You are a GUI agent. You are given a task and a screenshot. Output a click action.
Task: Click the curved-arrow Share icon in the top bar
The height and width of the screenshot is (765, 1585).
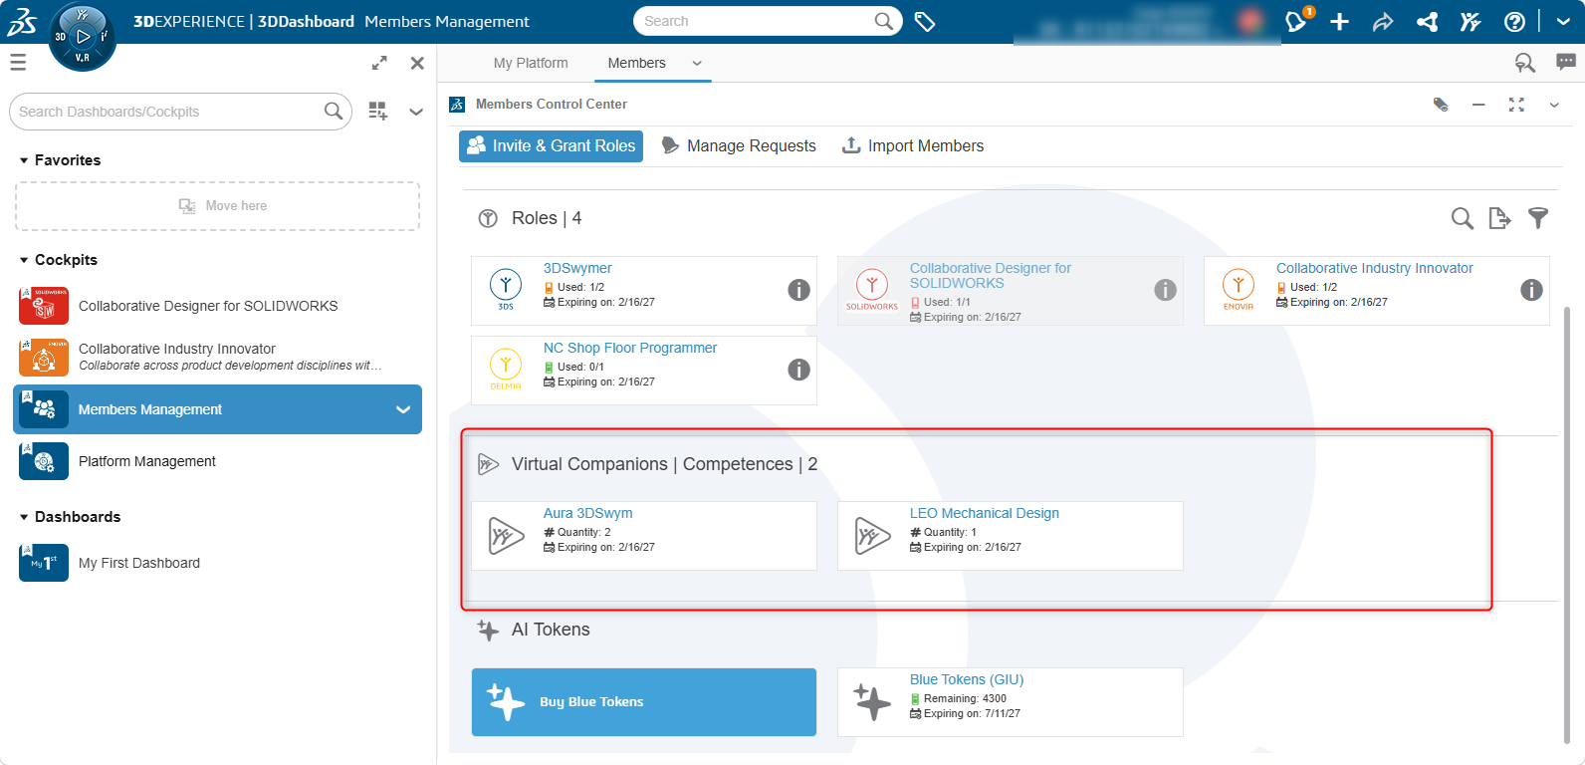(1383, 22)
